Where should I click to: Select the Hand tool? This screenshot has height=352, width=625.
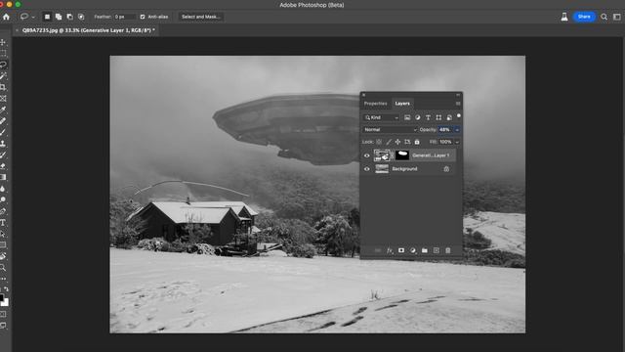[x=3, y=256]
